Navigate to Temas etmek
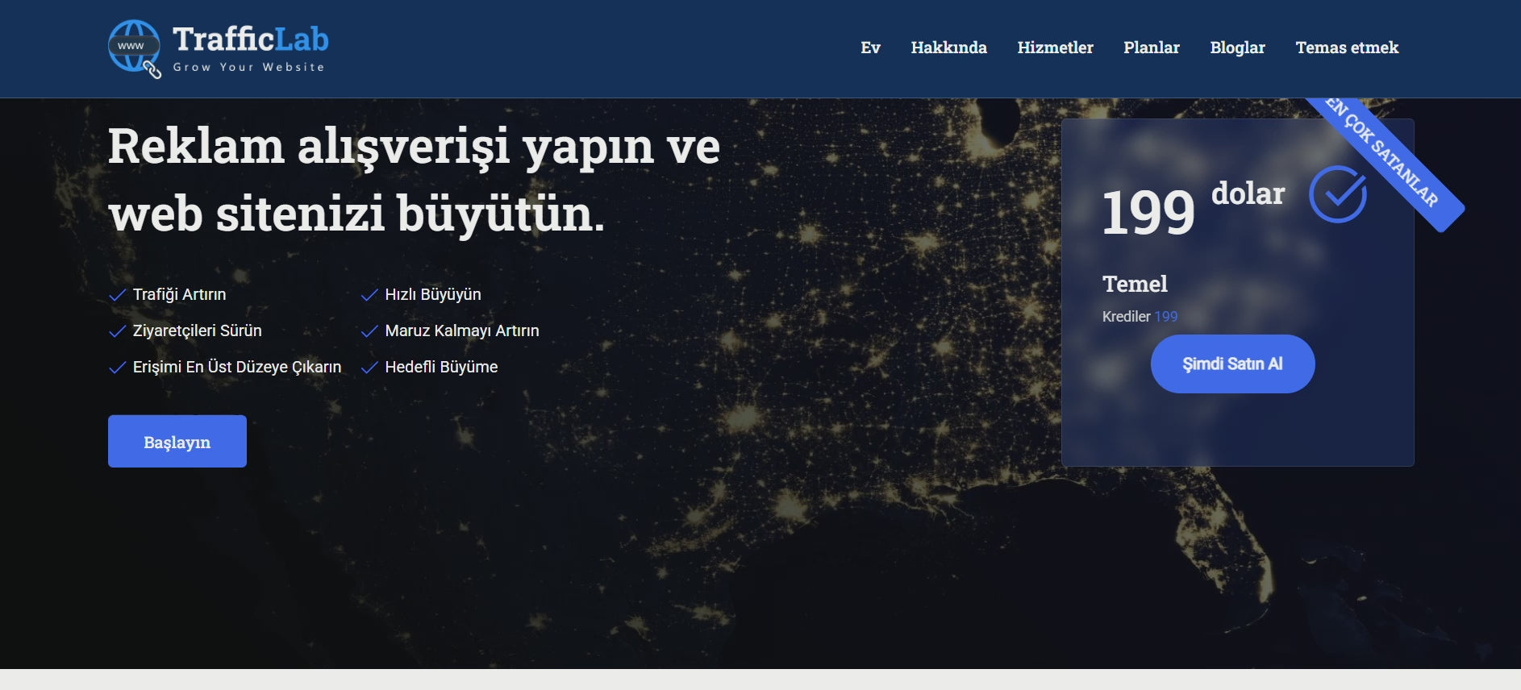Viewport: 1521px width, 690px height. [1347, 48]
